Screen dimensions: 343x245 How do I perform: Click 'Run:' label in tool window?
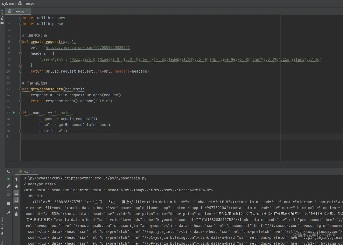click(10, 171)
